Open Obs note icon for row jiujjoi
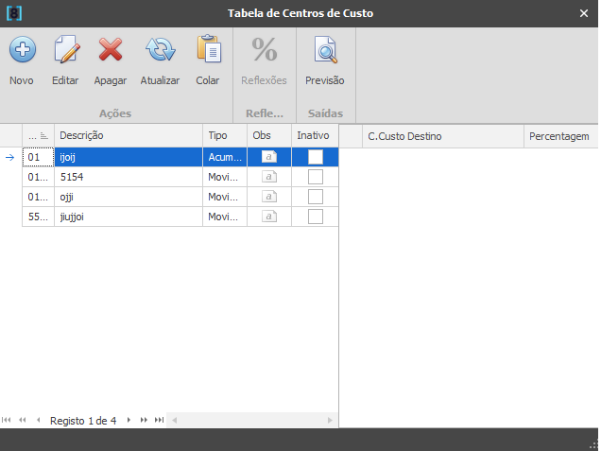Screen dimensions: 601x451 pos(269,217)
